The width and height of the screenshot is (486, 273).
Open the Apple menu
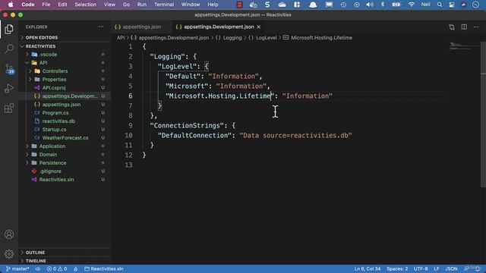(11, 5)
